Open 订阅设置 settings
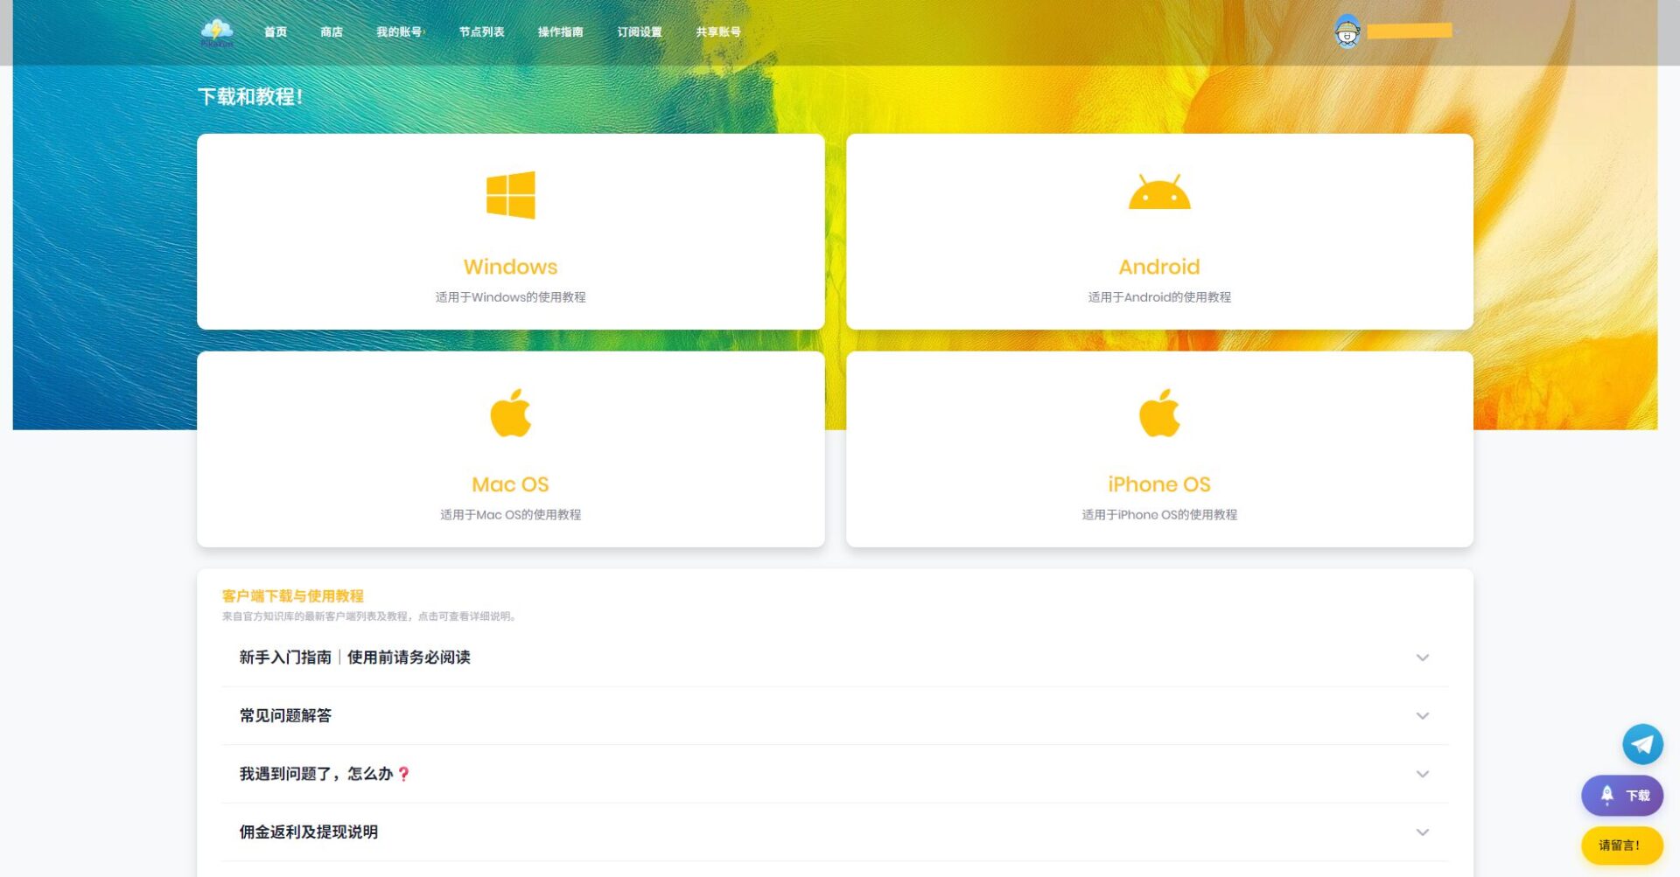The image size is (1680, 877). pos(640,32)
